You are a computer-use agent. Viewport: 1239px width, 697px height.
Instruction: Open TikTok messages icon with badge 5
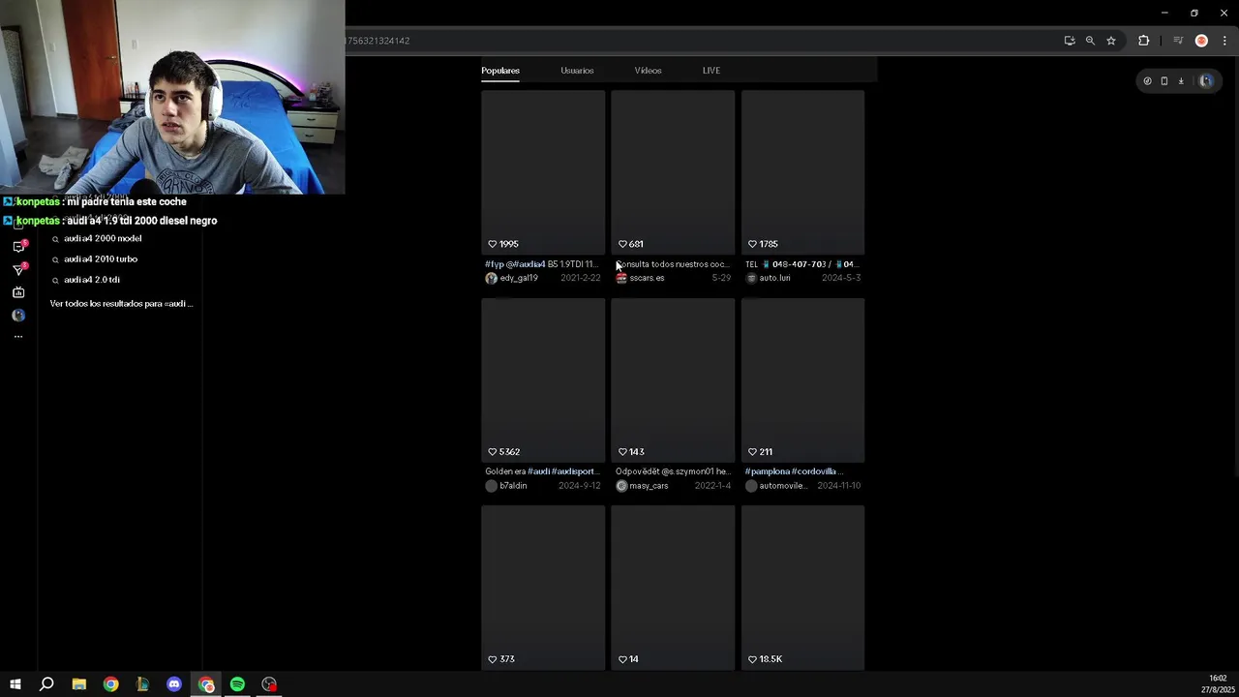(18, 247)
